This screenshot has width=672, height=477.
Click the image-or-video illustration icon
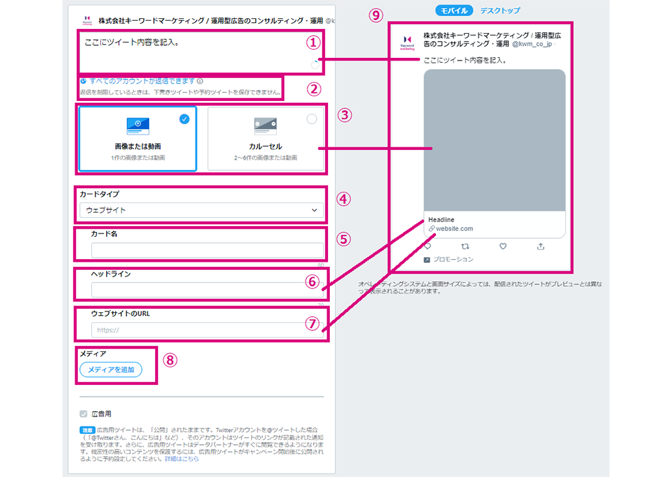point(138,126)
